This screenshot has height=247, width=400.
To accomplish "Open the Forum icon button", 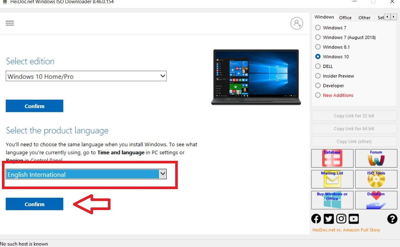I will (376, 158).
